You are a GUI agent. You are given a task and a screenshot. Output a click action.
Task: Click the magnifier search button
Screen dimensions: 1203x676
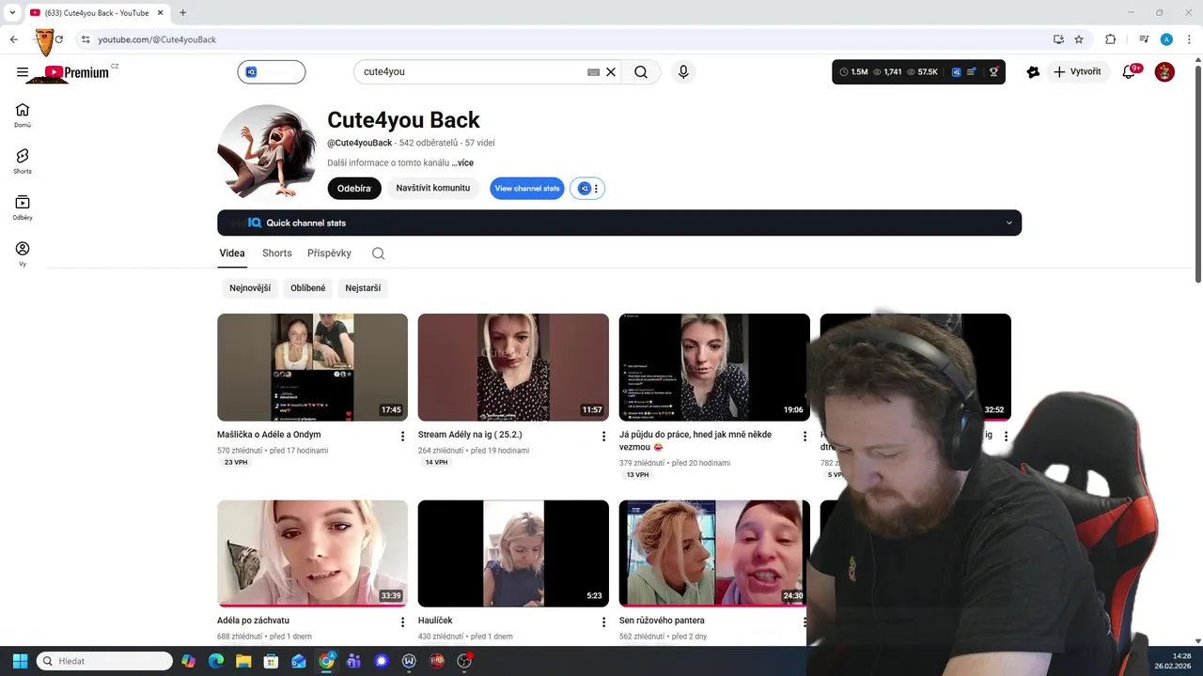(x=641, y=71)
